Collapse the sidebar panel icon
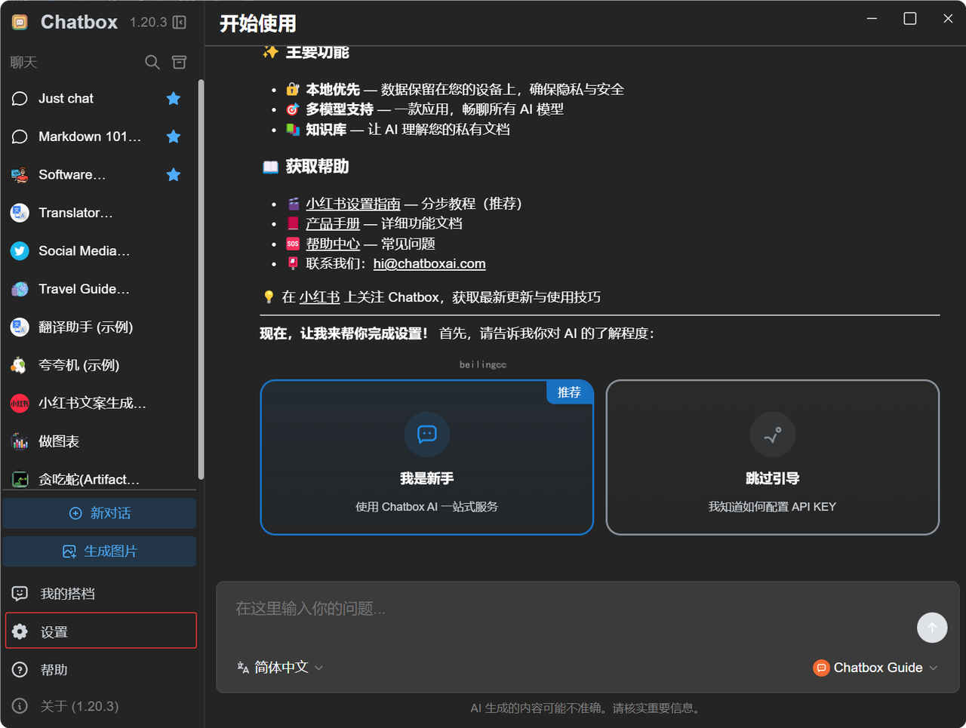 (x=180, y=22)
